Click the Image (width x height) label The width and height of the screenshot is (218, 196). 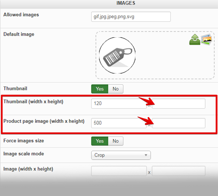pyautogui.click(x=28, y=169)
